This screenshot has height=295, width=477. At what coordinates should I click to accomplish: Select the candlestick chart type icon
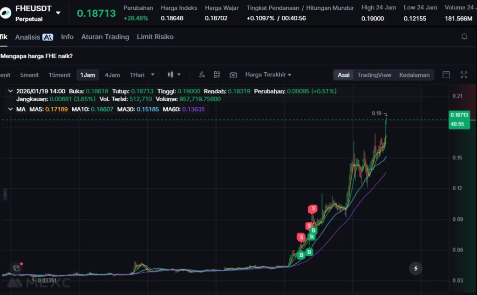point(170,75)
